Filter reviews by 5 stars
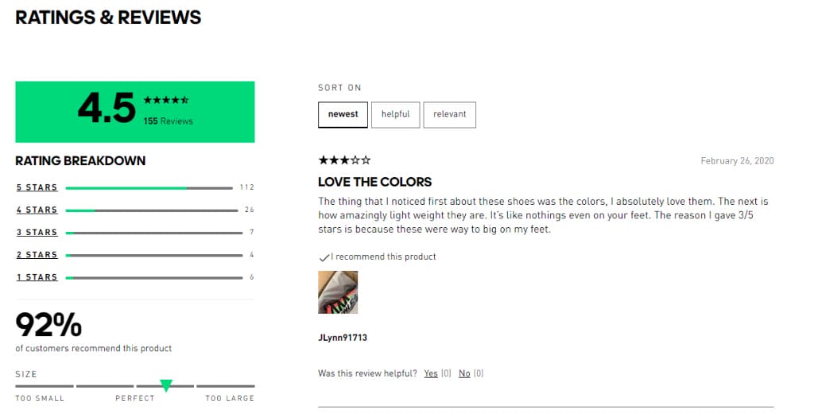This screenshot has width=826, height=413. click(37, 187)
